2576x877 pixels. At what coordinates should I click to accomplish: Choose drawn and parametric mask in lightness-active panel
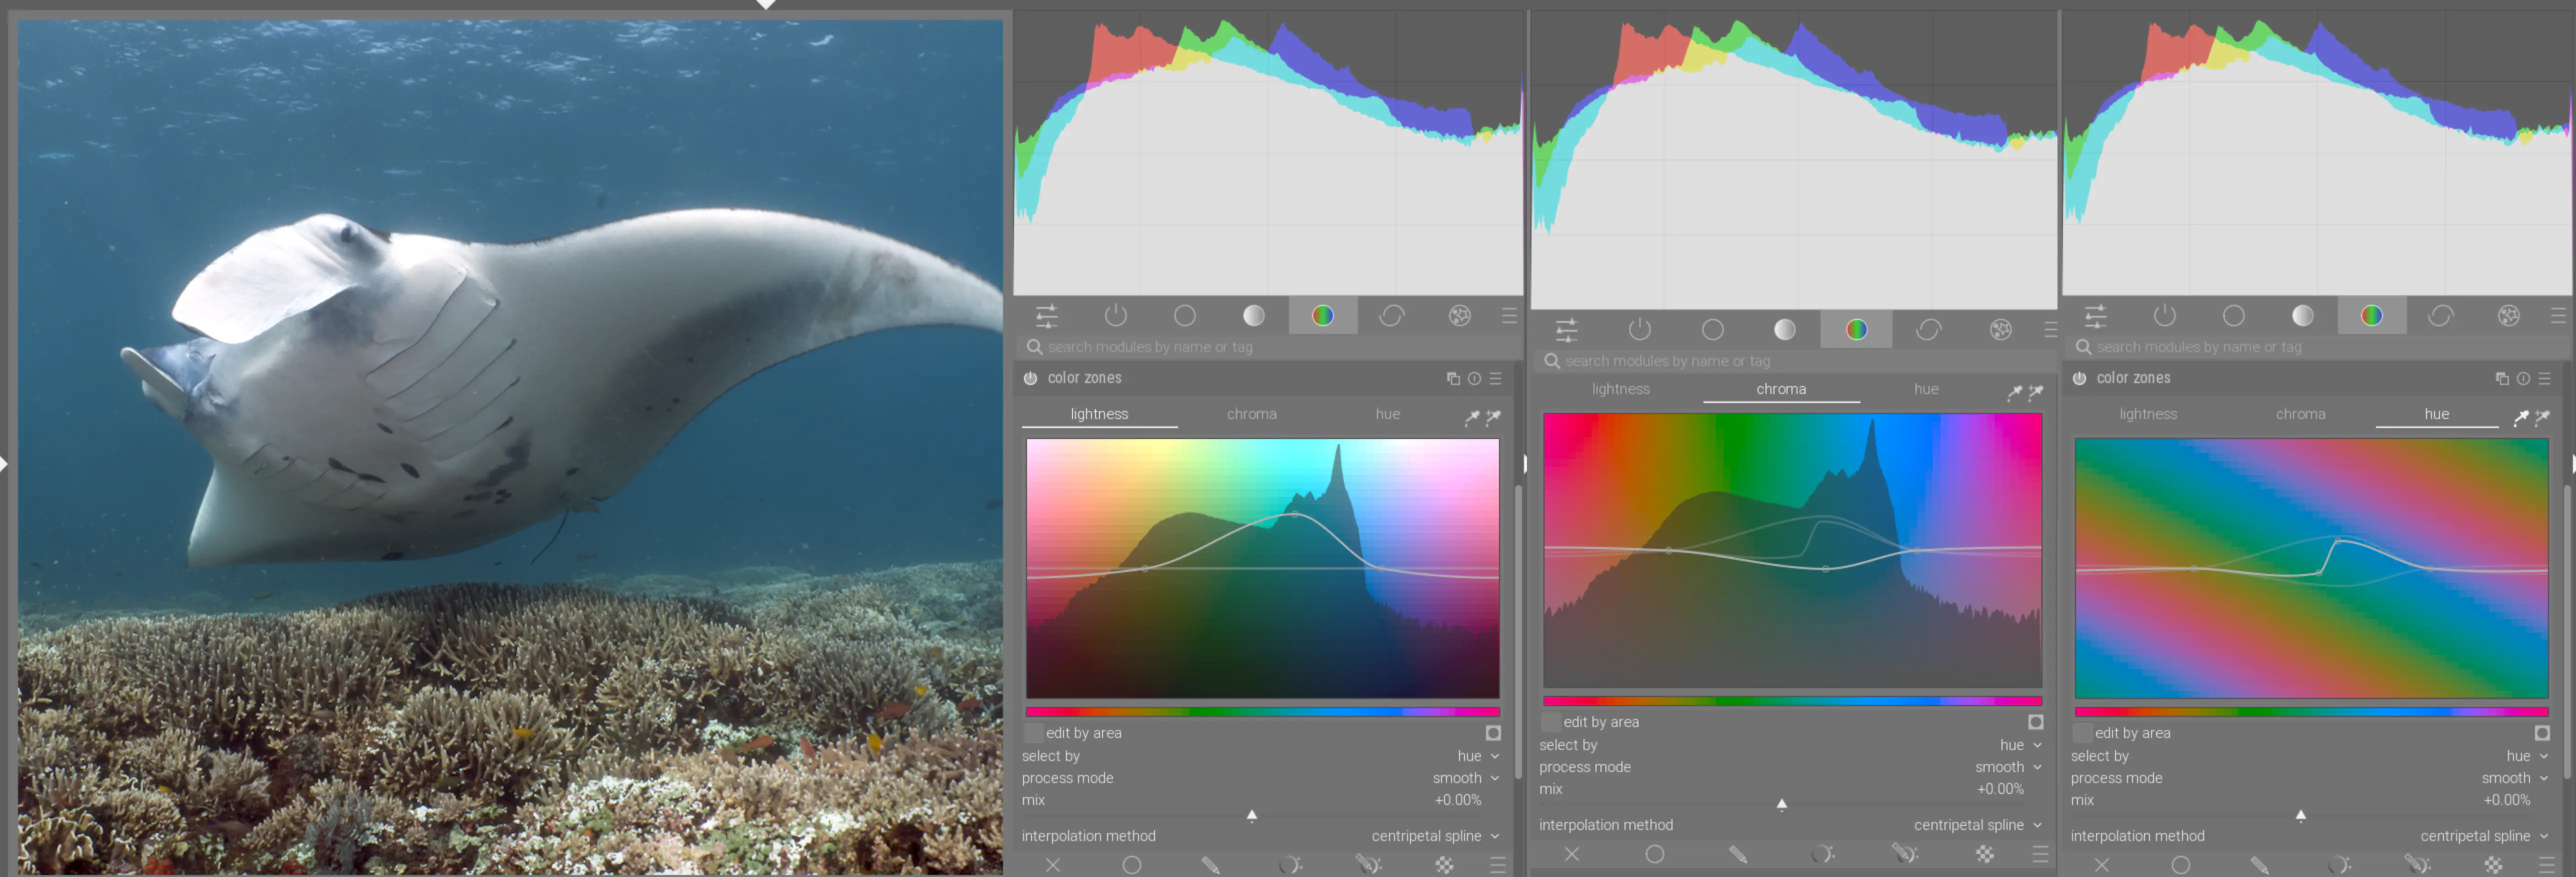click(1368, 865)
